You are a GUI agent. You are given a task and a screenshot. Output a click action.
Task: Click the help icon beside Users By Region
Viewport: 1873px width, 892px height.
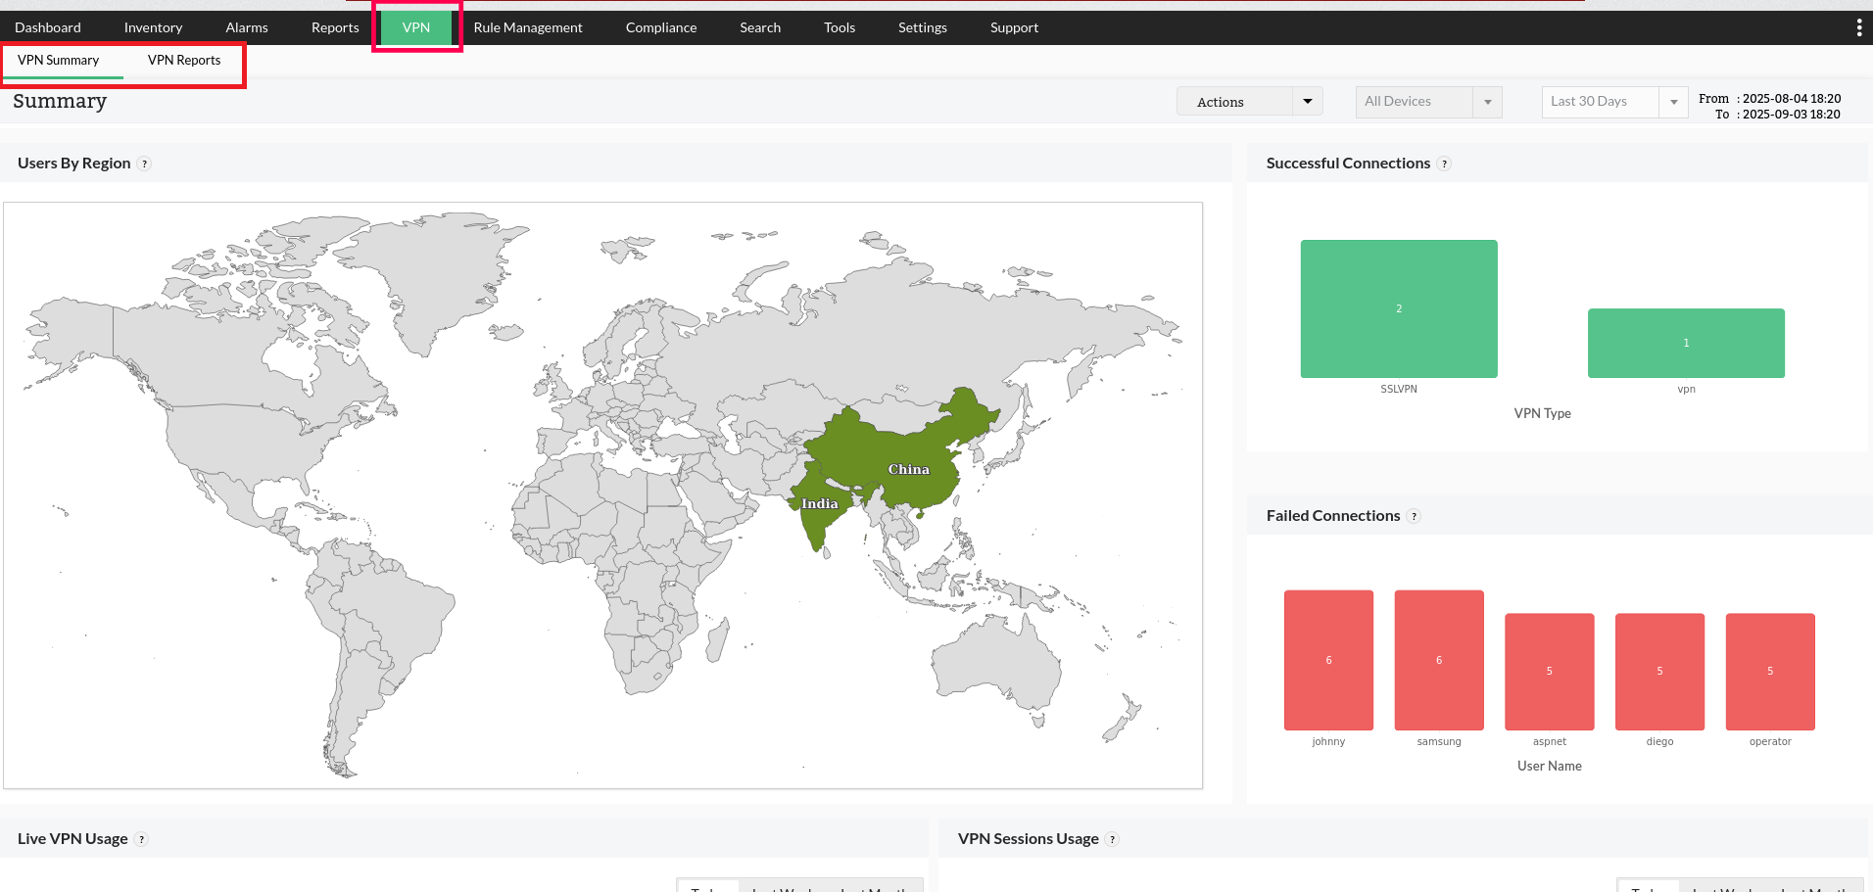[145, 164]
